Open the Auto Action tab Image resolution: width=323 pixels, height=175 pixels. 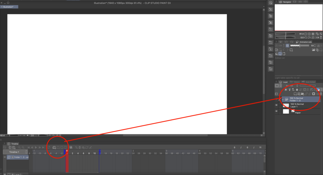coord(309,82)
